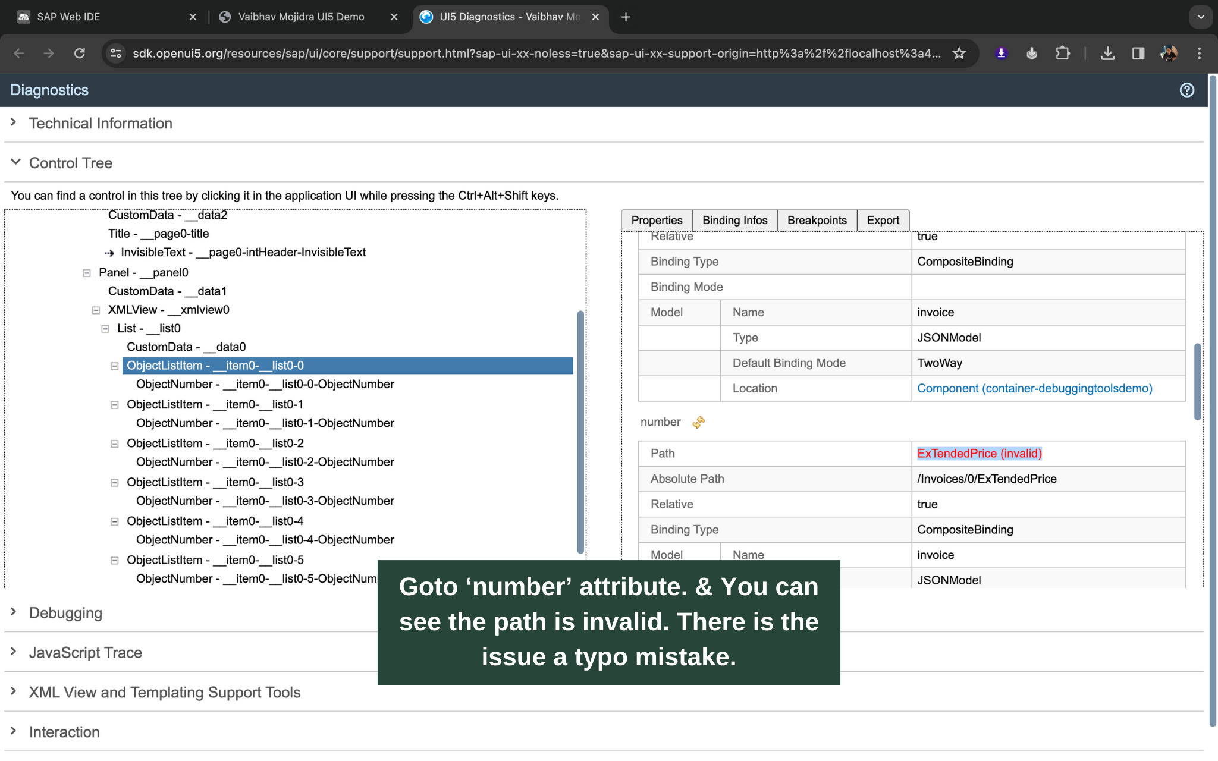Viewport: 1218px width, 761px height.
Task: Click the control tree vertical scrollbar
Action: tap(580, 431)
